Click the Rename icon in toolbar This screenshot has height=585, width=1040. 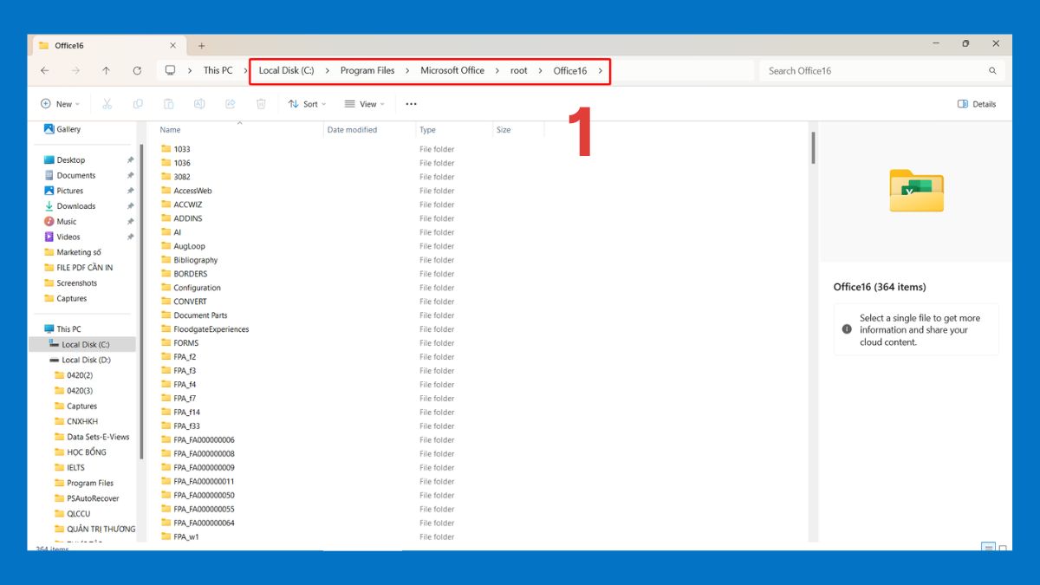[199, 104]
